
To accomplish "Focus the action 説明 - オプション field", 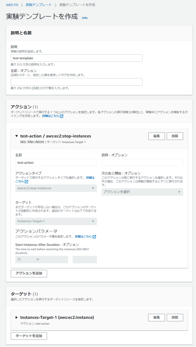I will coord(142,163).
